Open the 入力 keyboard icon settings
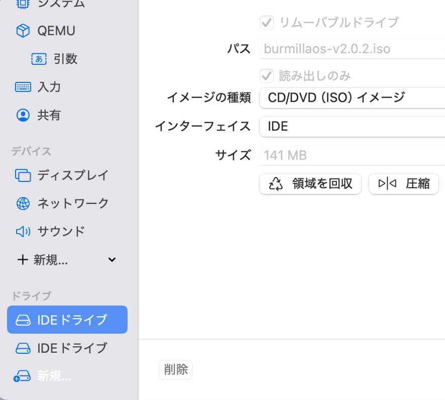The height and width of the screenshot is (400, 445). coord(23,87)
